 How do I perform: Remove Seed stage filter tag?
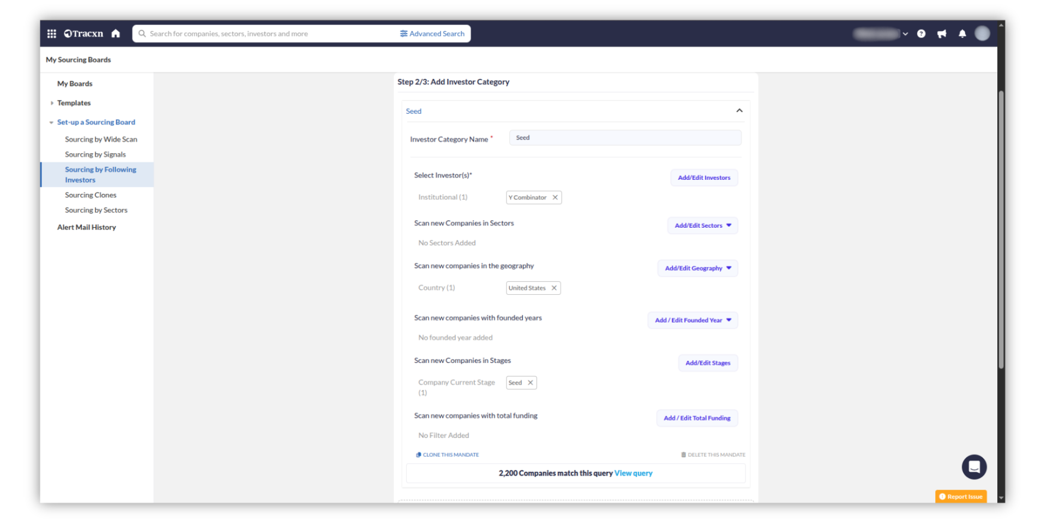pos(530,383)
